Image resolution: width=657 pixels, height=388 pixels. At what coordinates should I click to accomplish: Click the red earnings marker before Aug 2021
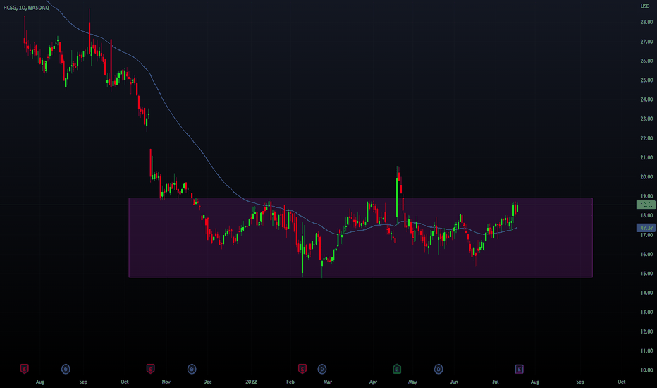click(24, 369)
